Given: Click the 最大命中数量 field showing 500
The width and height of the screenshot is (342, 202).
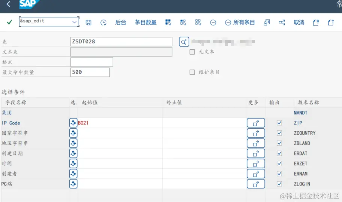Looking at the screenshot, I should point(90,72).
